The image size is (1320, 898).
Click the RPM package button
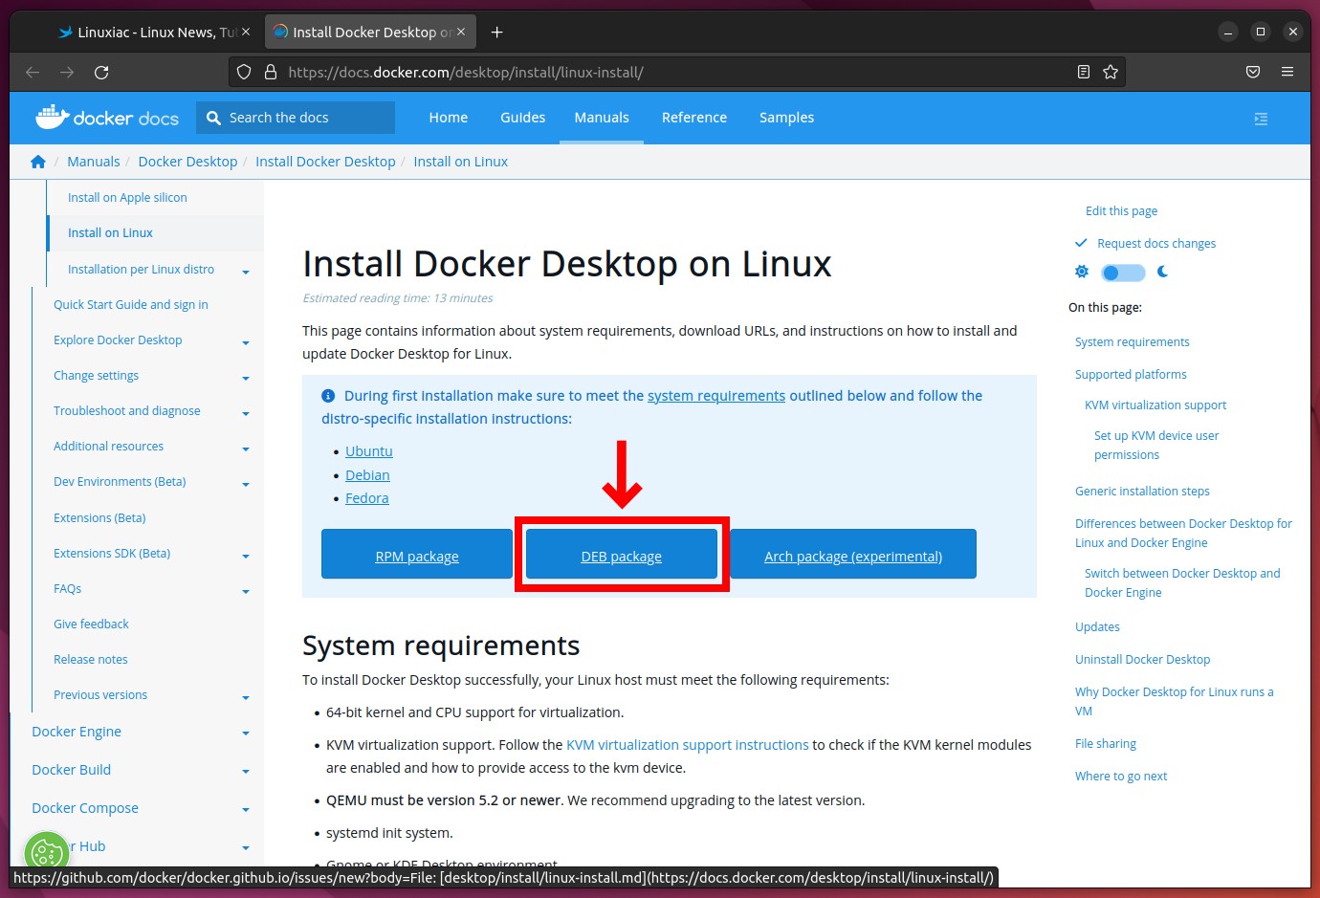click(x=417, y=555)
